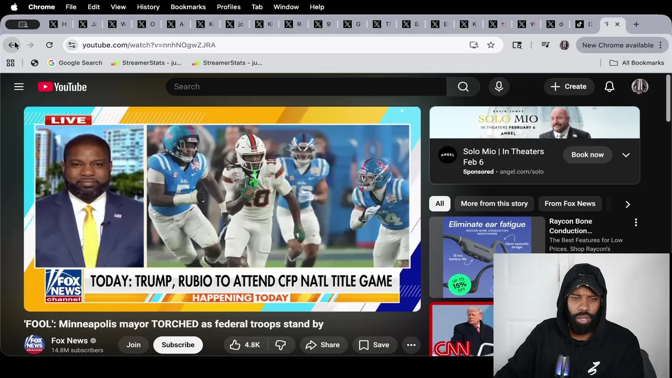The image size is (672, 378).
Task: Open options for Raycon ad
Action: pyautogui.click(x=636, y=223)
